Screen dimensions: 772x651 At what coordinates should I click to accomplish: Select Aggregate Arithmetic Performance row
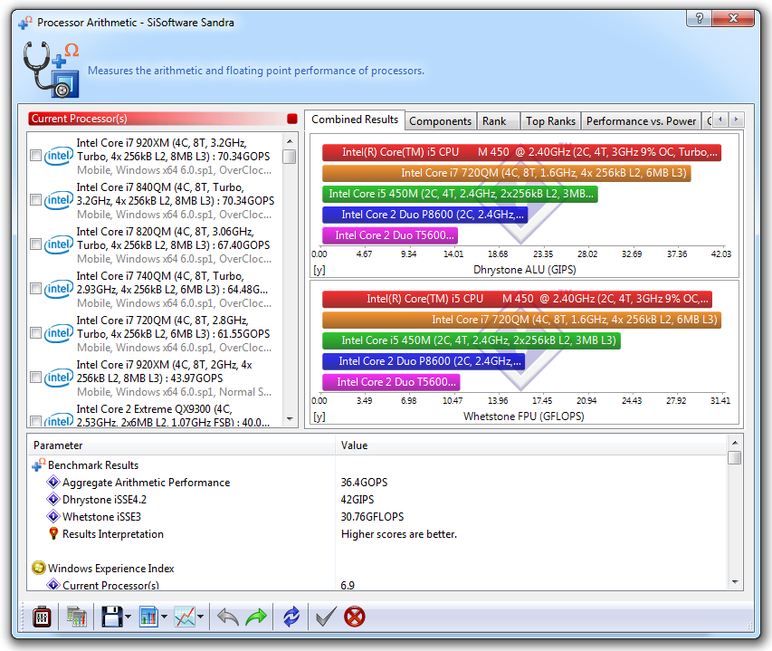point(377,483)
